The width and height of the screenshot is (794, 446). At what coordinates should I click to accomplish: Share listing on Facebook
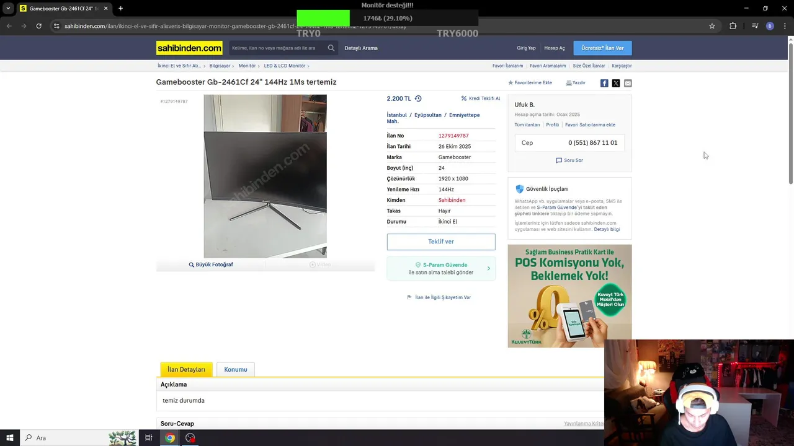604,83
